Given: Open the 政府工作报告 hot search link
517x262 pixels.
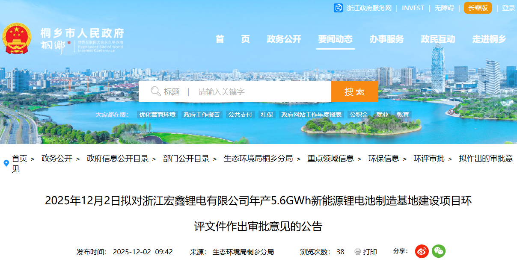Looking at the screenshot, I should 201,115.
